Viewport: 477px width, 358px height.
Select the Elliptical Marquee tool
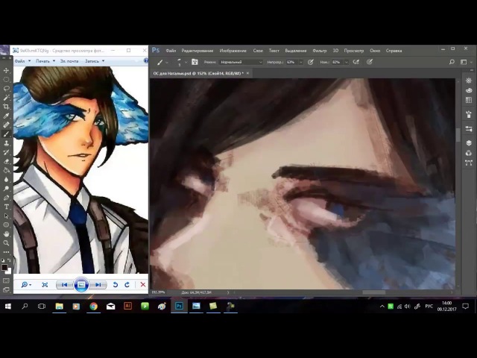[6, 80]
